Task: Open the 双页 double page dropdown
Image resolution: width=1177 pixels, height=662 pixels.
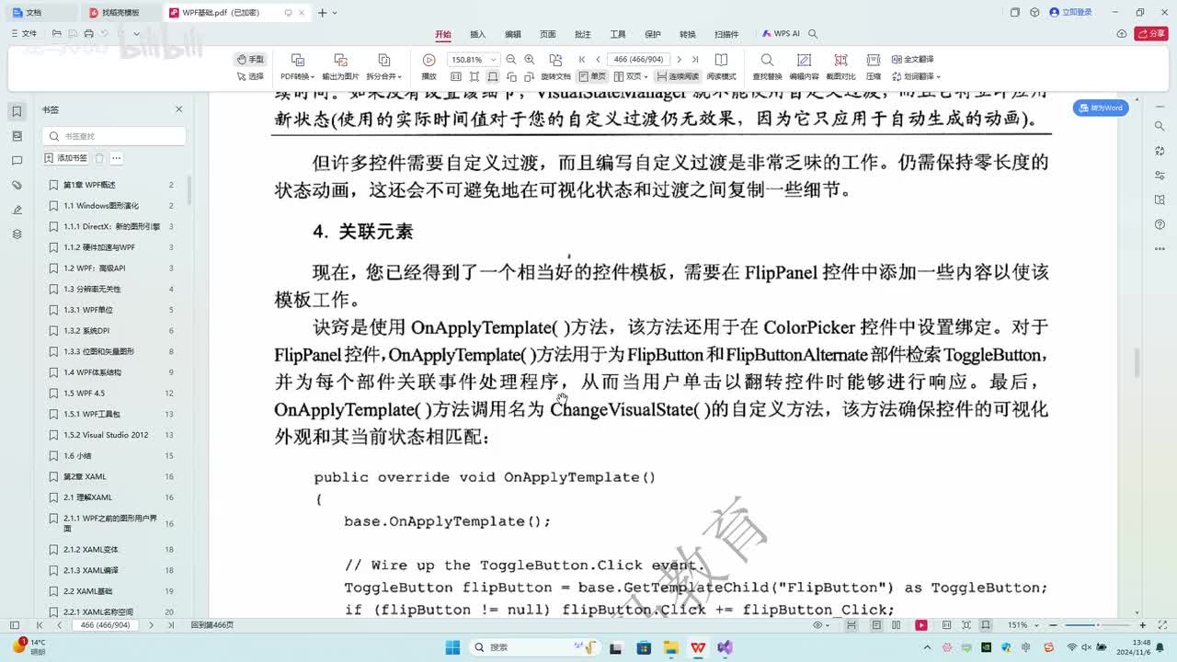Action: (x=632, y=76)
